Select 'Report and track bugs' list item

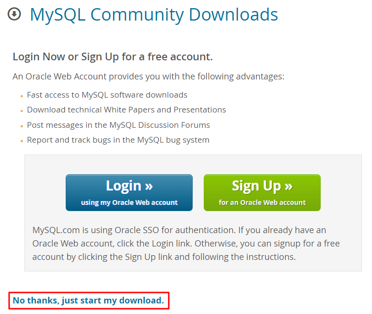[x=118, y=140]
